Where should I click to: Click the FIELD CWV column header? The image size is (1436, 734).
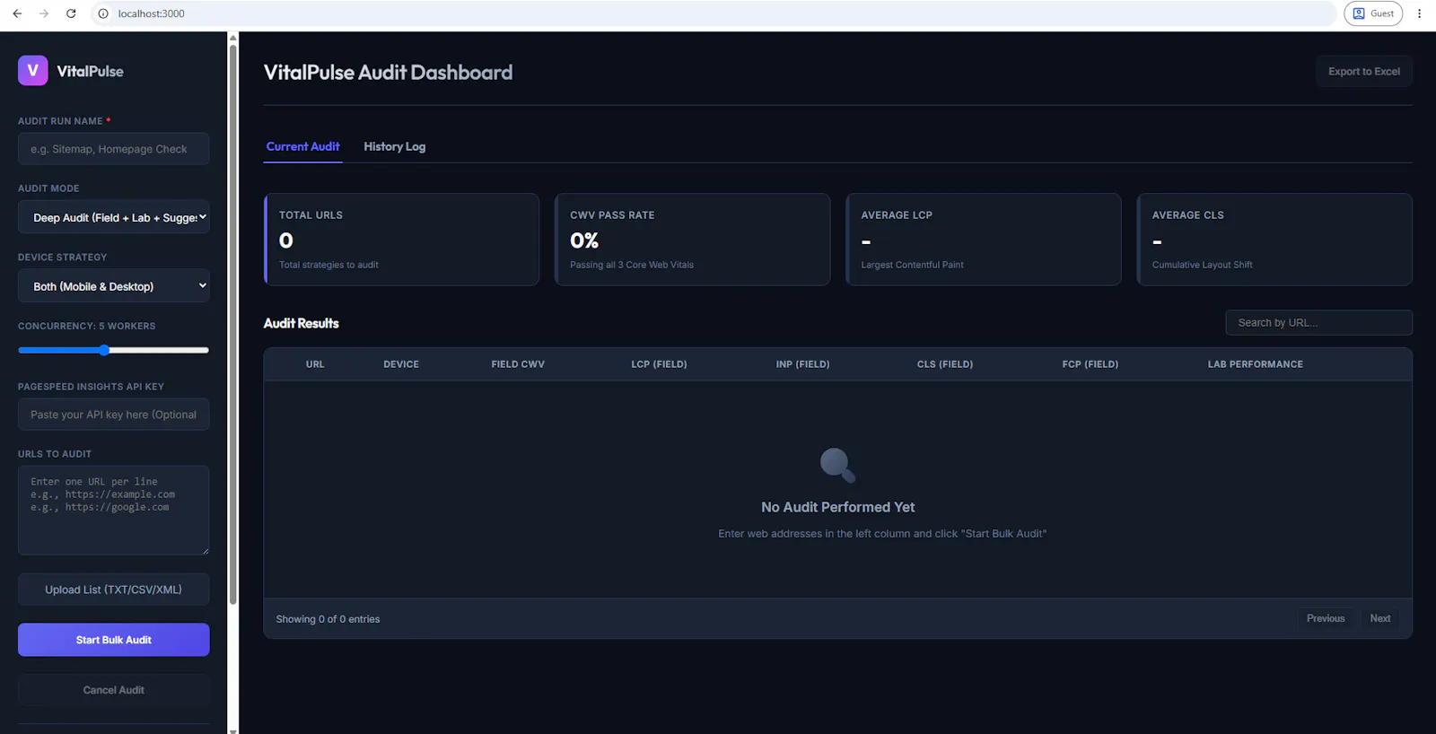(518, 364)
